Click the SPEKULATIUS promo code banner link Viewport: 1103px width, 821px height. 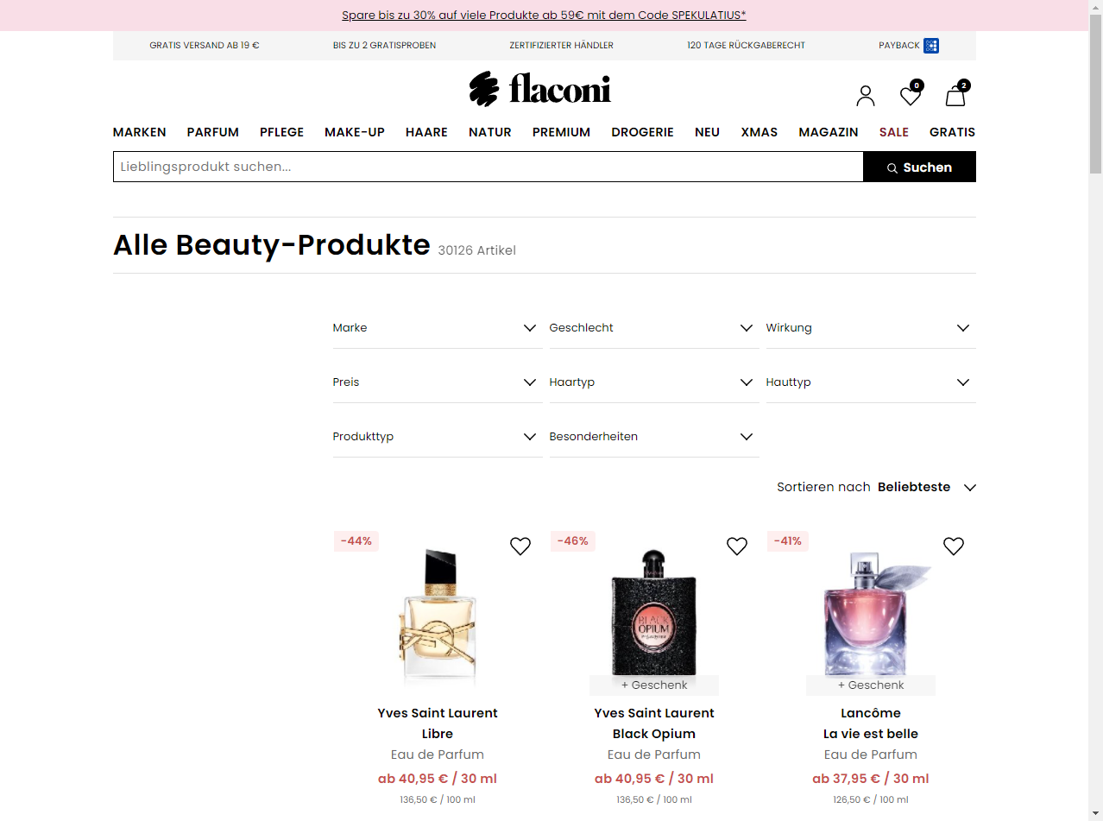click(544, 16)
